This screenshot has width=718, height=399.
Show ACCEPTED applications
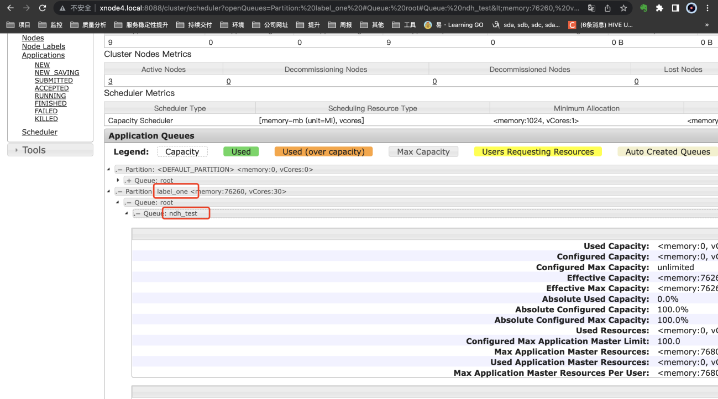pyautogui.click(x=51, y=88)
